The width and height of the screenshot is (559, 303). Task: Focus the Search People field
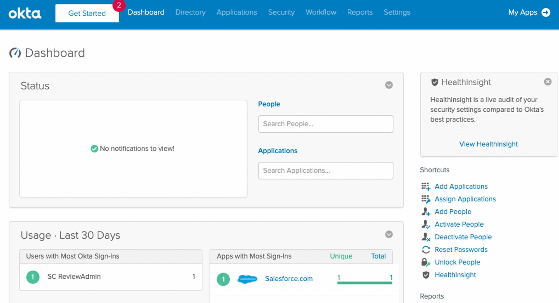pos(326,124)
